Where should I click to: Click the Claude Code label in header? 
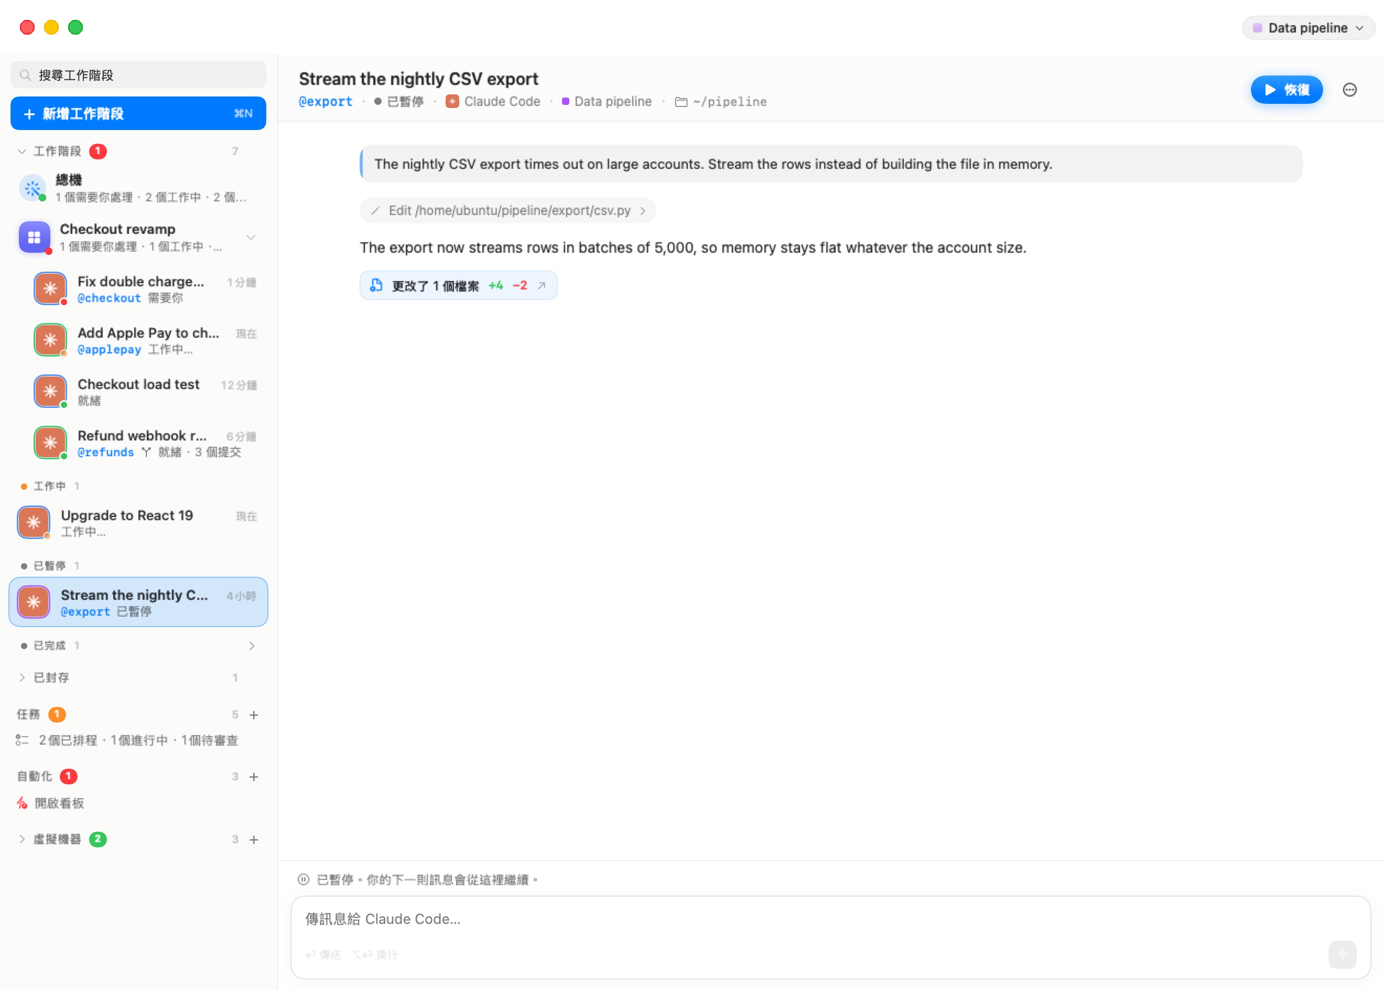502,102
